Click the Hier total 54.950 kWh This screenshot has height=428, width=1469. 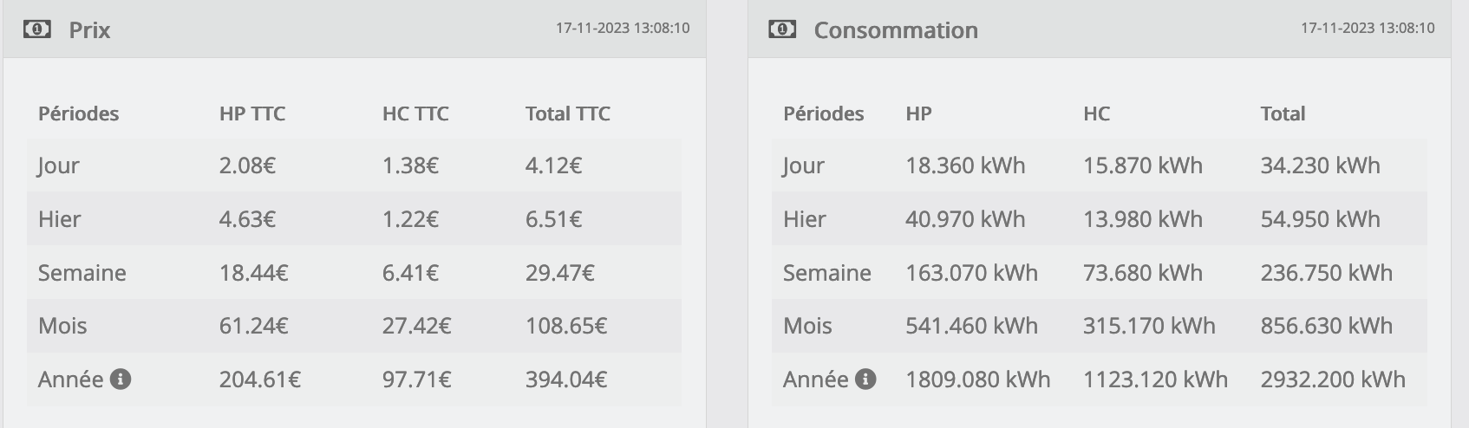click(x=1320, y=219)
